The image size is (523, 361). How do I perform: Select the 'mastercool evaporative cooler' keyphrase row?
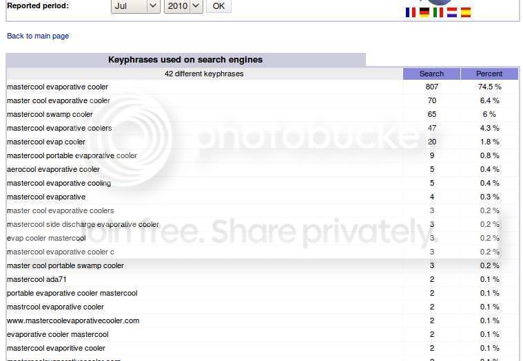[57, 87]
